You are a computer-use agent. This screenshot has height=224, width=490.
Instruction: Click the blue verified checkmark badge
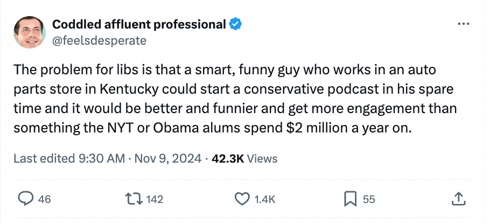[235, 24]
